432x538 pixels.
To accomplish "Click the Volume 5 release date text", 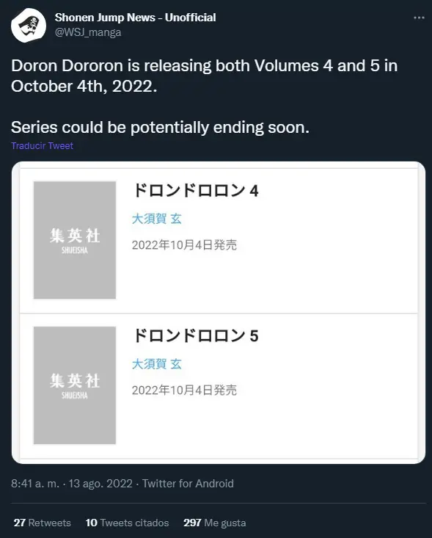I will pos(184,390).
